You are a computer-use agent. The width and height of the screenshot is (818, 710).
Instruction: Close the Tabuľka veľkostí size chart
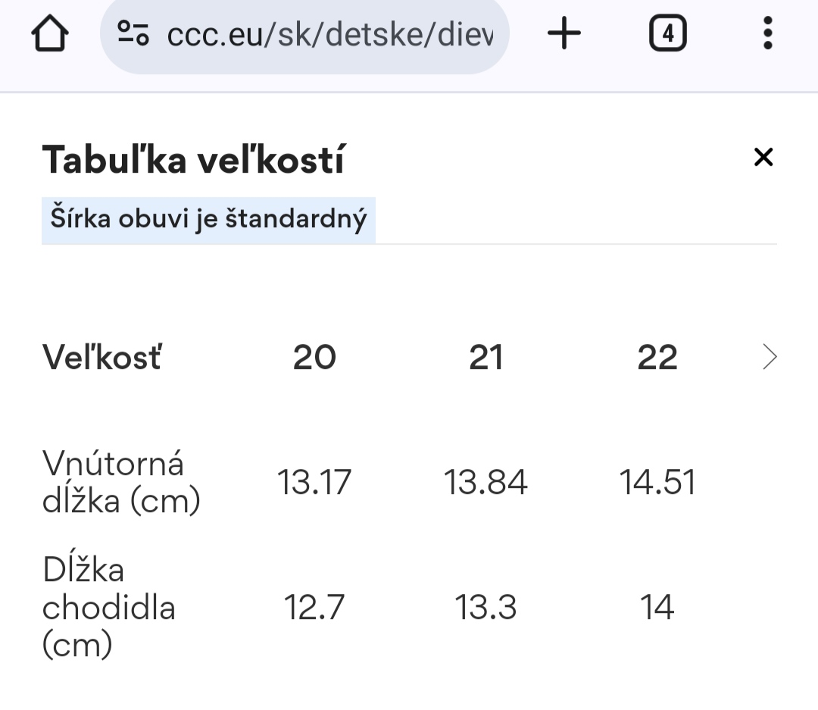[763, 157]
